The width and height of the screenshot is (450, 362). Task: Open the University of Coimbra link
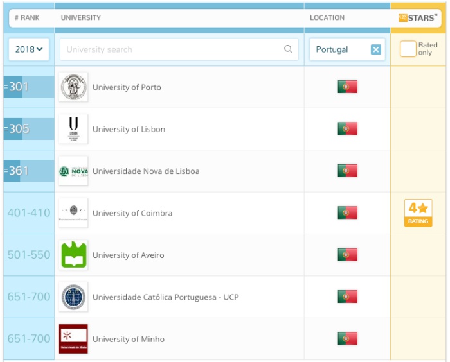coord(132,213)
